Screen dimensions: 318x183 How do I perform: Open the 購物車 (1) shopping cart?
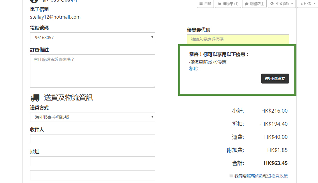(x=228, y=4)
